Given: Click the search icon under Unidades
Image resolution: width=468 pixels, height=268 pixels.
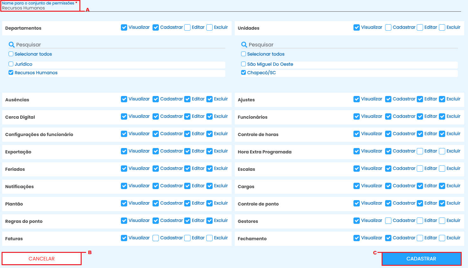Looking at the screenshot, I should tap(244, 45).
